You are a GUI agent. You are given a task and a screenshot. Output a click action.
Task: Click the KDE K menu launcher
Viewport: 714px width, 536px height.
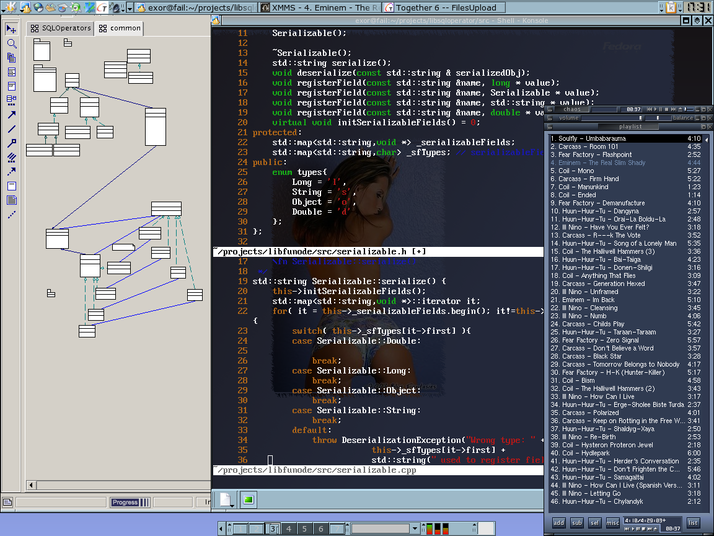pos(10,7)
